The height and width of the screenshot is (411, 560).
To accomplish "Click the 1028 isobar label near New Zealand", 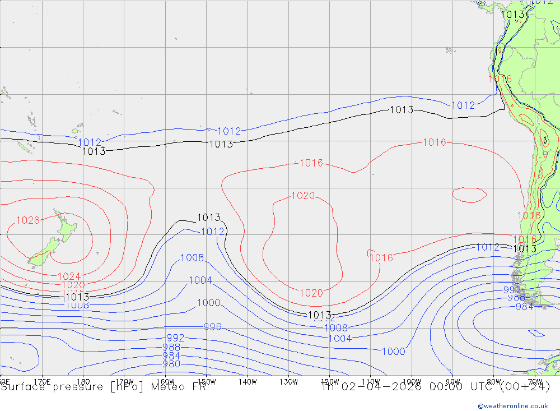I will click(28, 220).
